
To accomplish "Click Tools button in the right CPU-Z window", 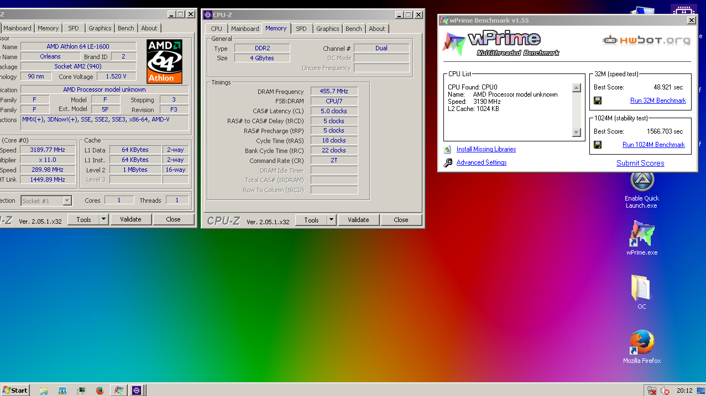I will pyautogui.click(x=311, y=220).
